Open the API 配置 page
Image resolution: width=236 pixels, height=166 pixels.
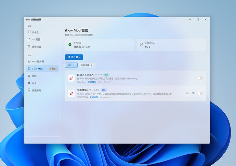42,39
